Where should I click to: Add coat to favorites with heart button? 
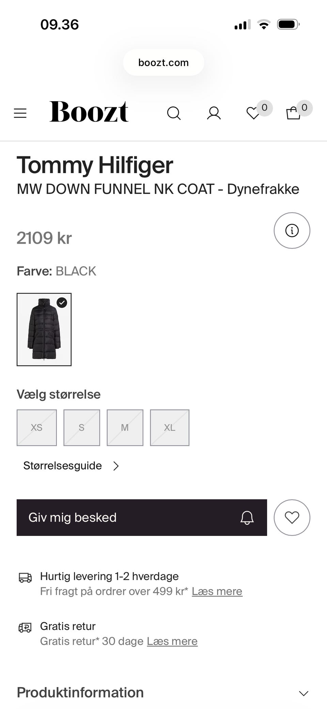292,518
